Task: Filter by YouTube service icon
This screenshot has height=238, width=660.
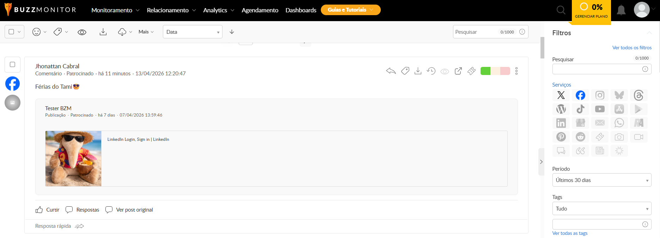Action: point(600,109)
